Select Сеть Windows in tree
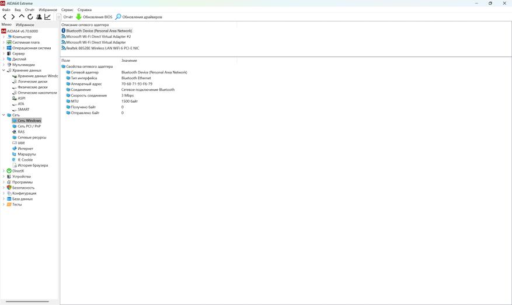This screenshot has width=512, height=305. pyautogui.click(x=27, y=120)
